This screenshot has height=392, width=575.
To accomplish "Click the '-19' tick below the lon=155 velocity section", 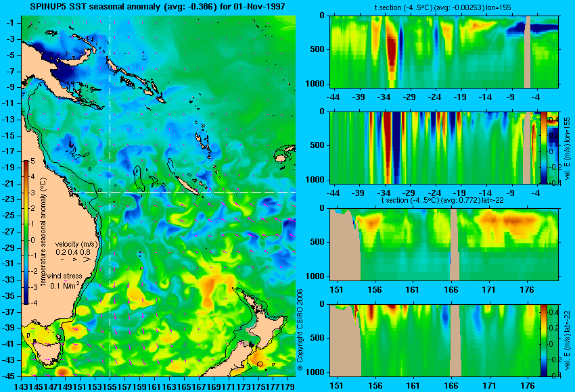I will pyautogui.click(x=459, y=193).
